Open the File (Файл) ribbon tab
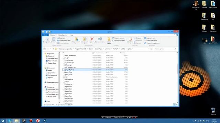The image size is (220, 123). point(45,35)
